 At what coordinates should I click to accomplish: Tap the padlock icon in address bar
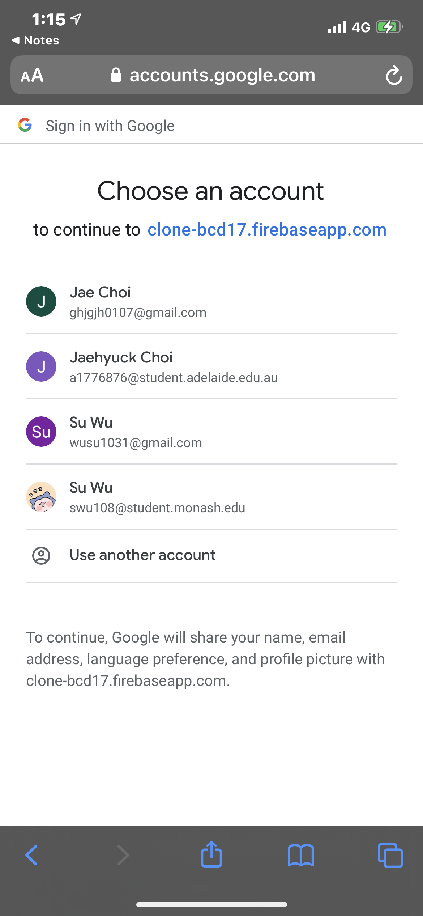[x=116, y=75]
